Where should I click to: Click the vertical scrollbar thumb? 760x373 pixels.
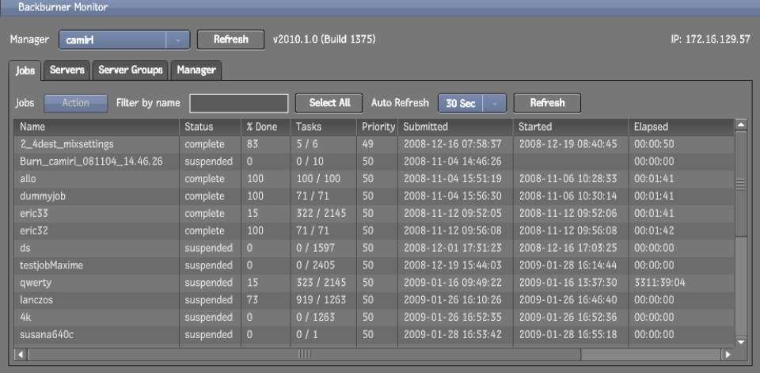click(x=741, y=185)
